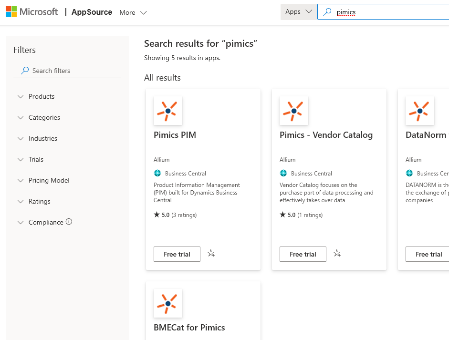
Task: Open the More menu dropdown
Action: coord(133,12)
